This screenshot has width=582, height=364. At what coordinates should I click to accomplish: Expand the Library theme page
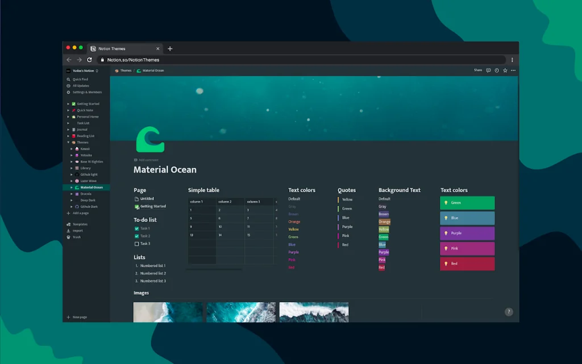point(72,168)
